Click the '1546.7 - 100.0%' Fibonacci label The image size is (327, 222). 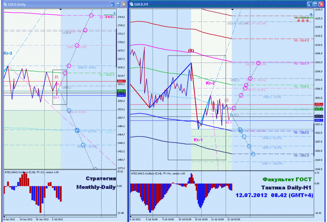[272, 163]
